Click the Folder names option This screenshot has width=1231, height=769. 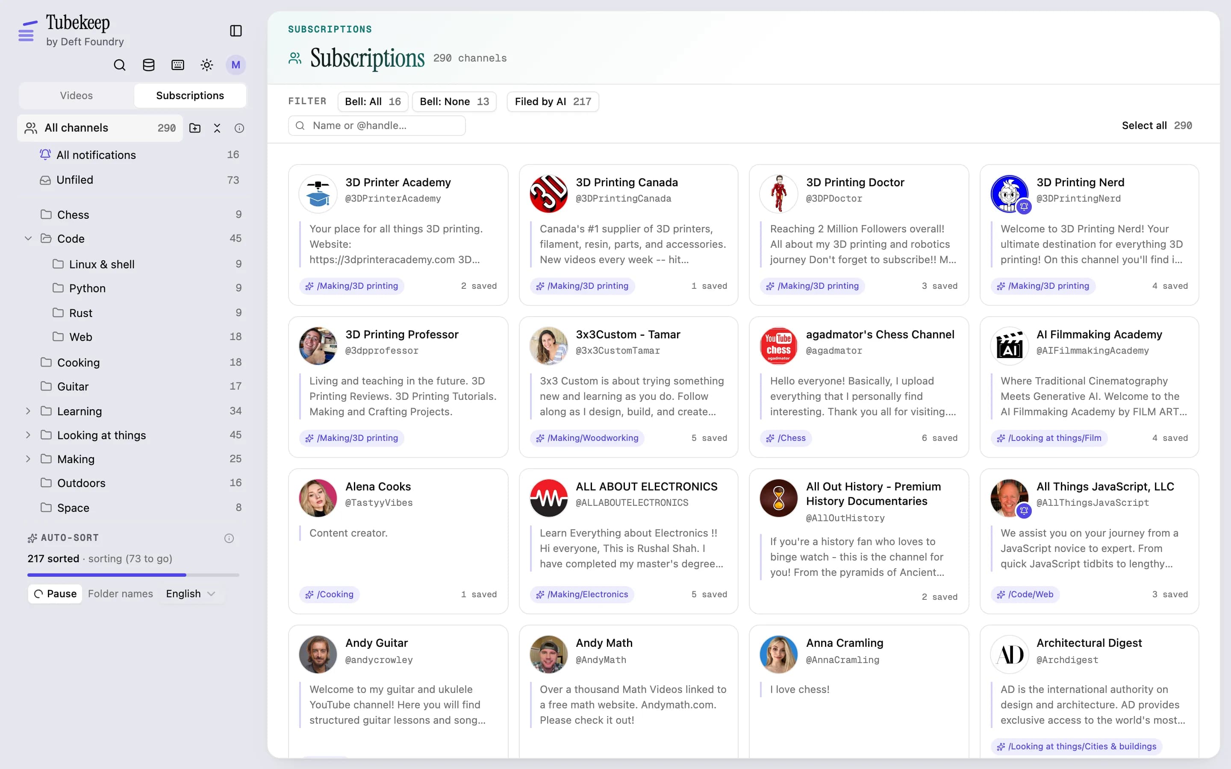tap(121, 594)
